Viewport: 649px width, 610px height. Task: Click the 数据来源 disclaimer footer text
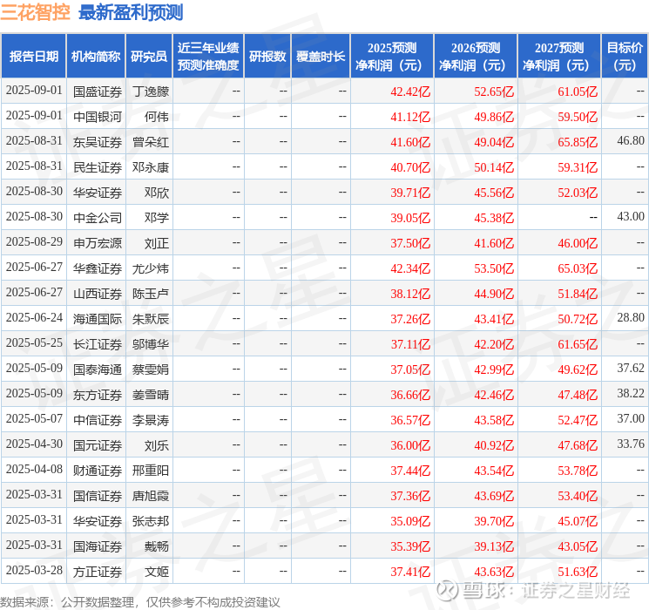click(x=140, y=602)
